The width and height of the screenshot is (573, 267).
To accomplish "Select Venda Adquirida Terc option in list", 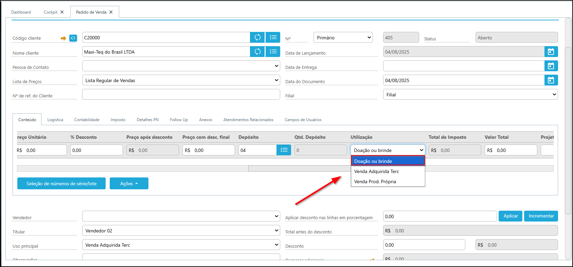I will [x=388, y=171].
